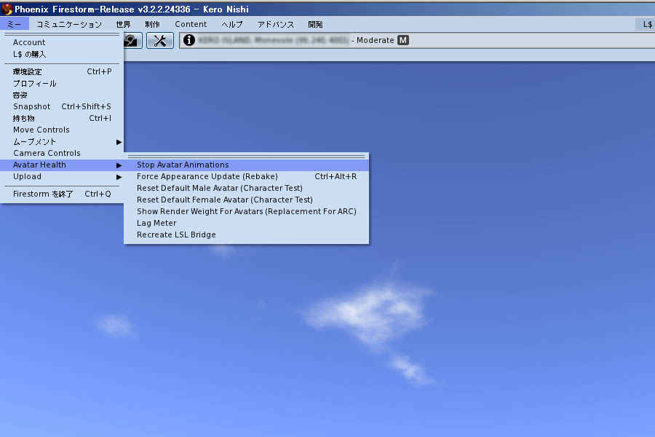Image resolution: width=655 pixels, height=437 pixels.
Task: Tear off the Avatar Health submenu handle
Action: pos(247,157)
